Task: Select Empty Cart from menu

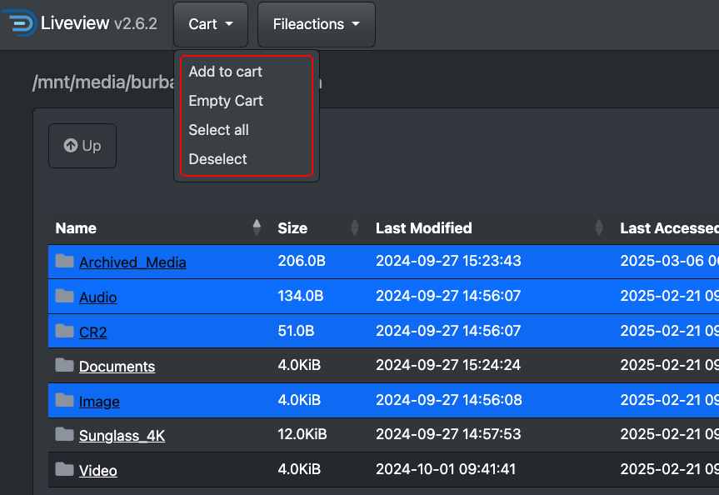Action: tap(226, 101)
